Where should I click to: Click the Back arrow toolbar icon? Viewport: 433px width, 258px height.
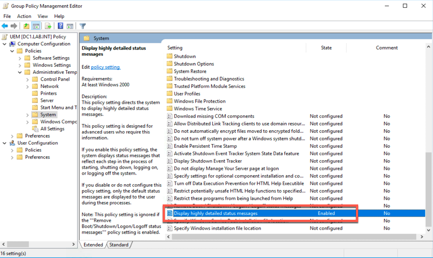(5, 26)
